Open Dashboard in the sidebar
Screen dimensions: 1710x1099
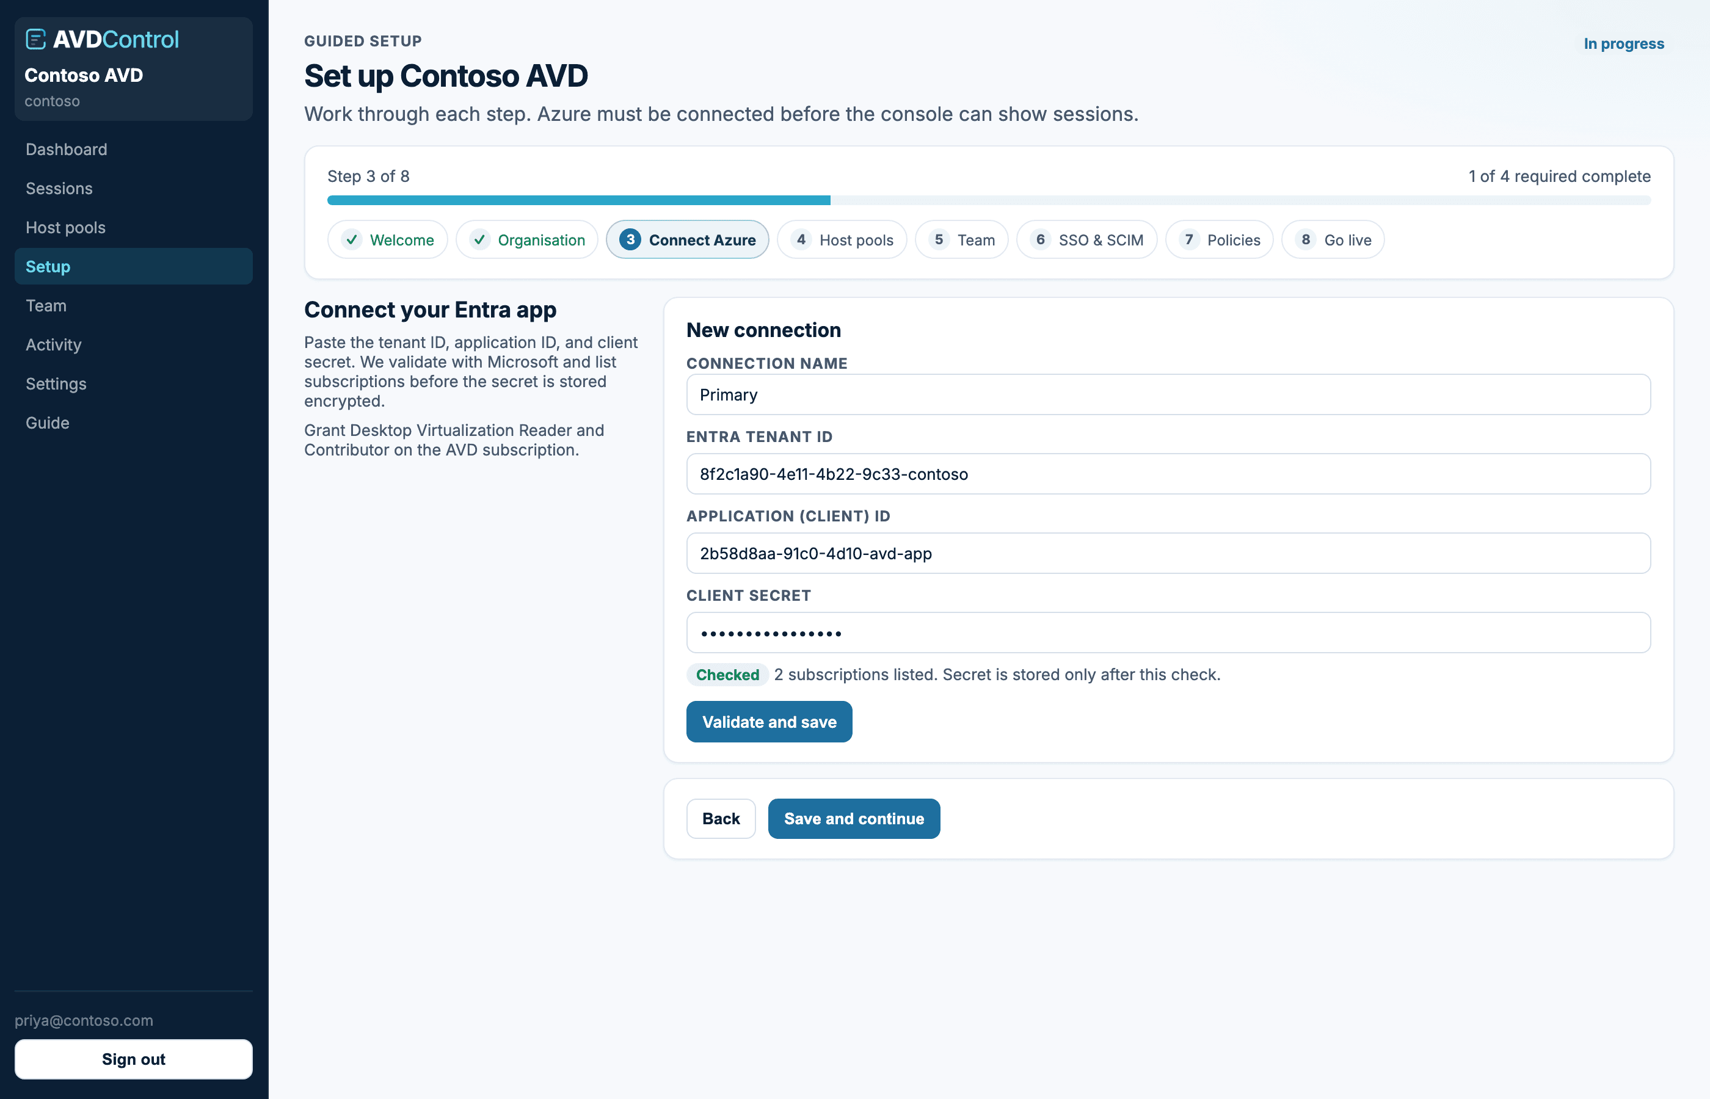click(x=134, y=149)
